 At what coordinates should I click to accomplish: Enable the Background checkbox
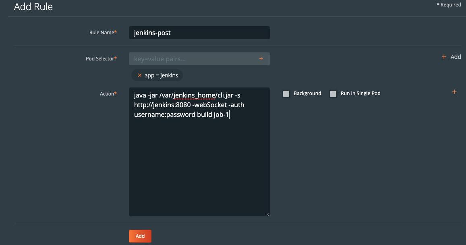click(x=286, y=94)
